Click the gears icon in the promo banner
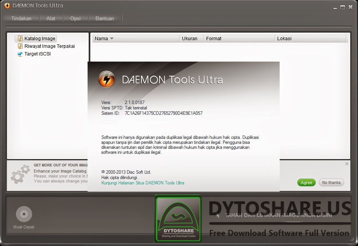This screenshot has width=358, height=246. [20, 174]
